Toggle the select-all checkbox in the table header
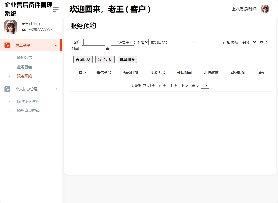Image resolution: width=278 pixels, height=203 pixels. 71,73
